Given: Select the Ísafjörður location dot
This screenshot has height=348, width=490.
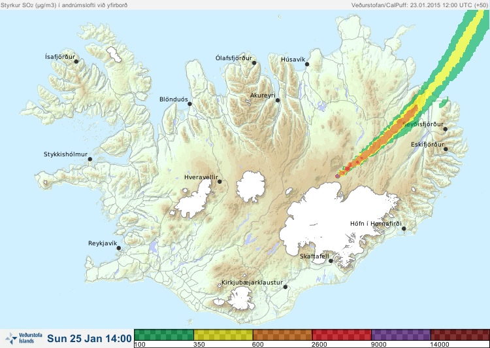Looking at the screenshot, I should pos(76,61).
